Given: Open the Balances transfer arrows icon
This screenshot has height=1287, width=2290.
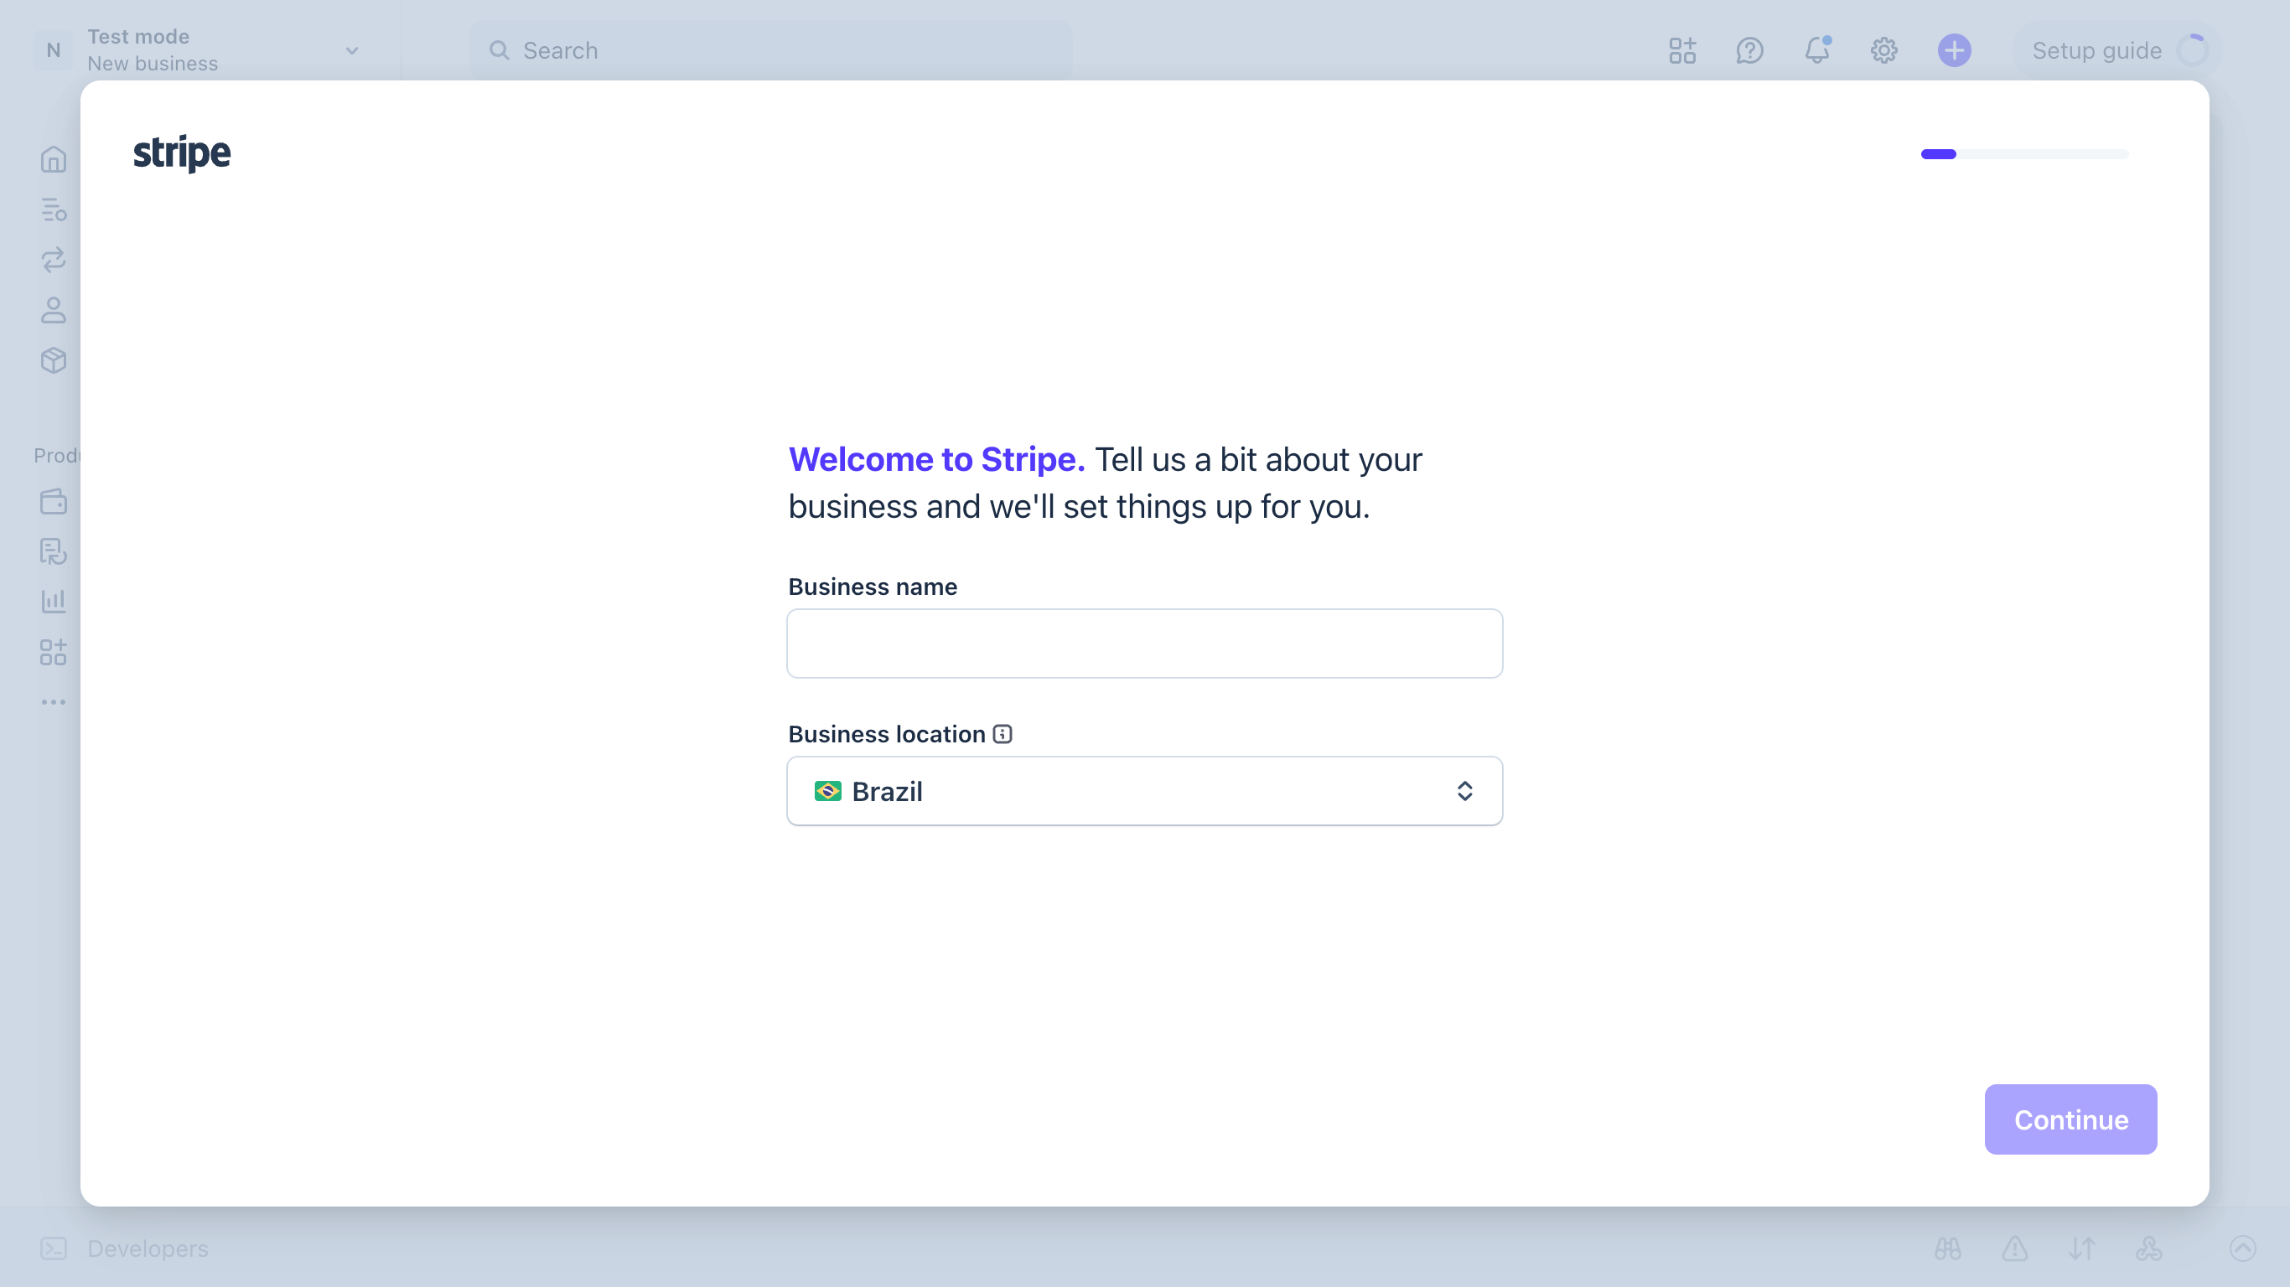Looking at the screenshot, I should coord(54,260).
